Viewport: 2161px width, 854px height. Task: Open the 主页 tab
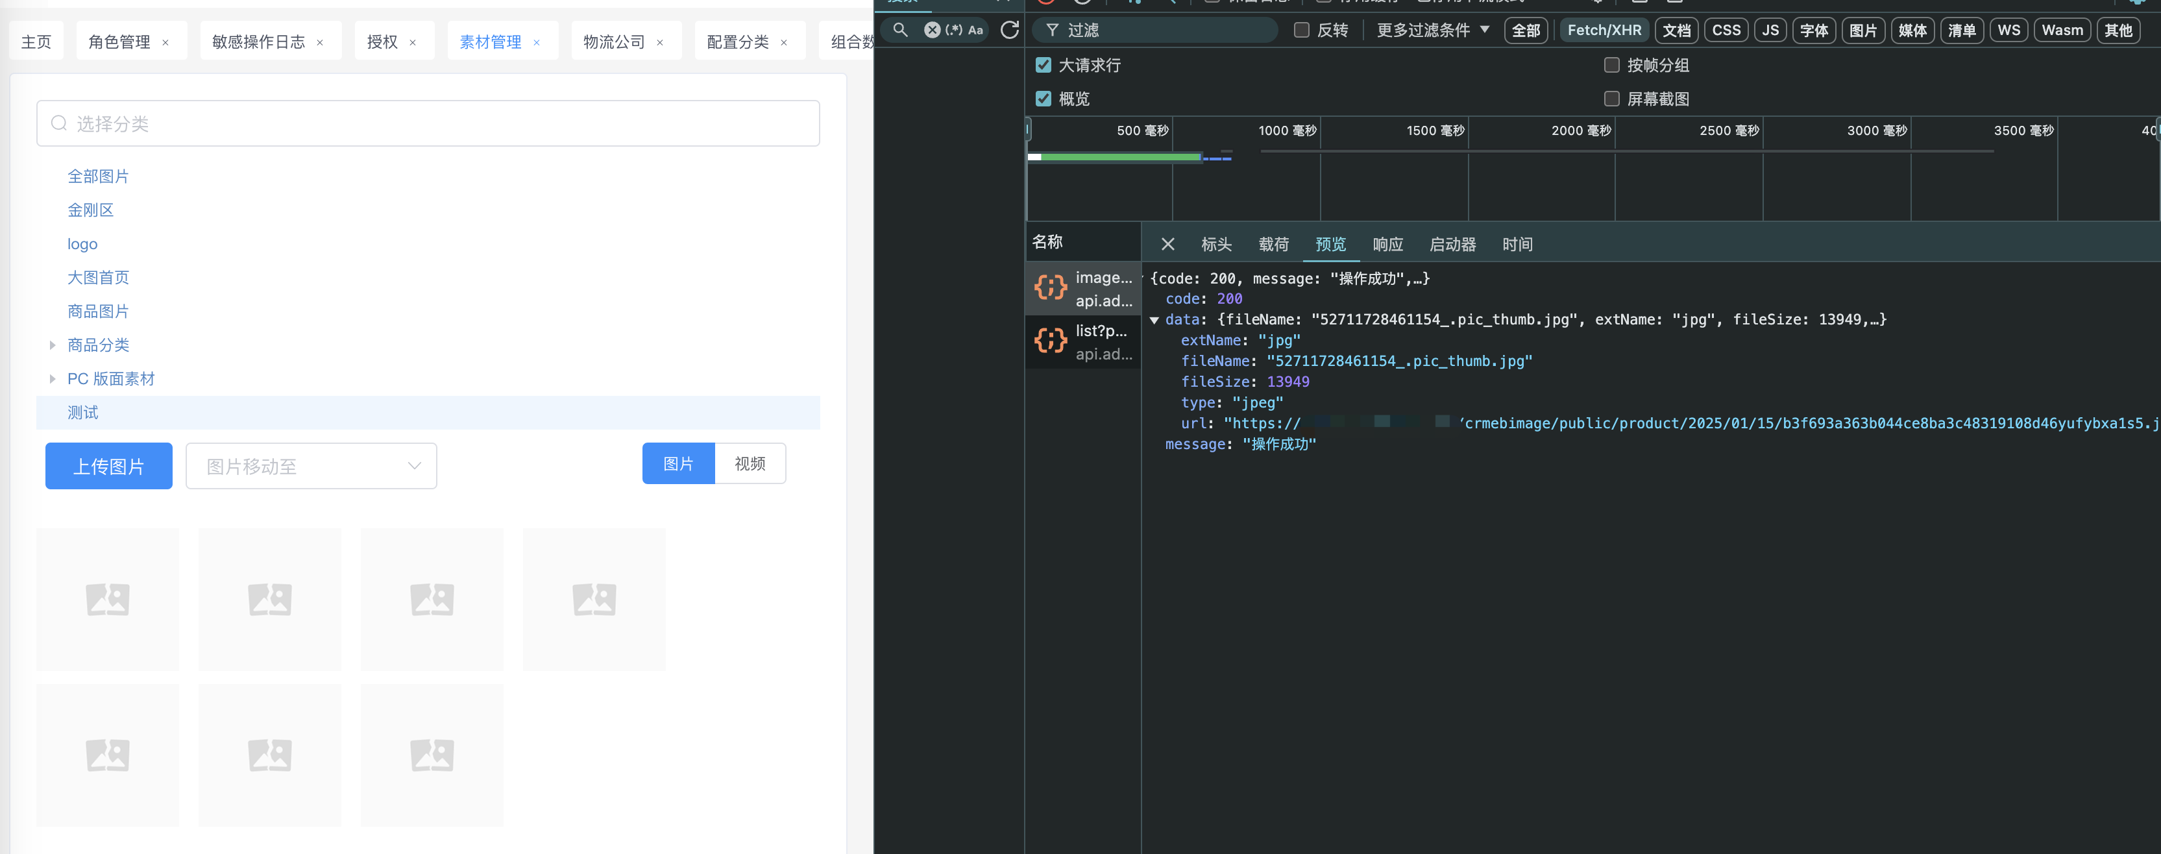pos(36,41)
